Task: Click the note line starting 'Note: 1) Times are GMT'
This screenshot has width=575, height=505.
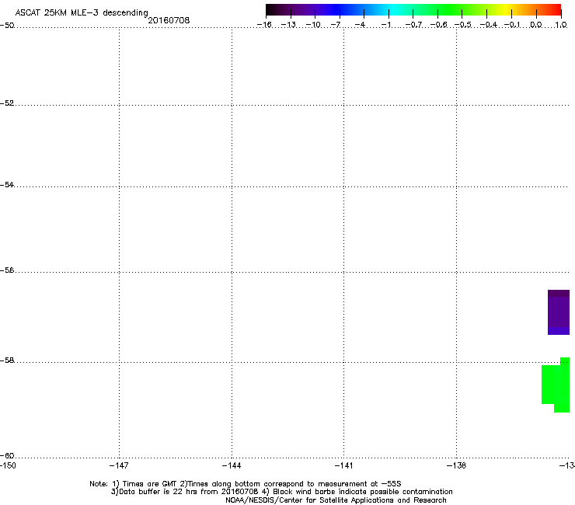Action: point(246,484)
